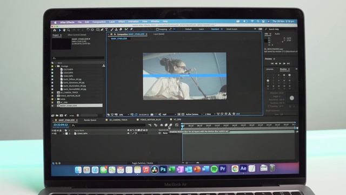Image resolution: width=346 pixels, height=195 pixels.
Task: Jump to last frame in Preview panel
Action: (x=288, y=64)
